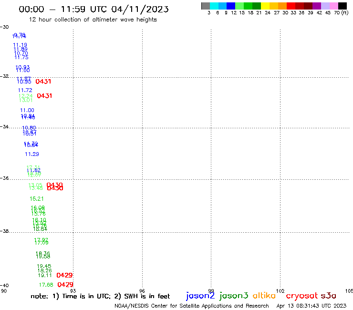Click subtitle '12 hour collection of altimeter wave heights'
The image size is (353, 310).
pyautogui.click(x=93, y=20)
